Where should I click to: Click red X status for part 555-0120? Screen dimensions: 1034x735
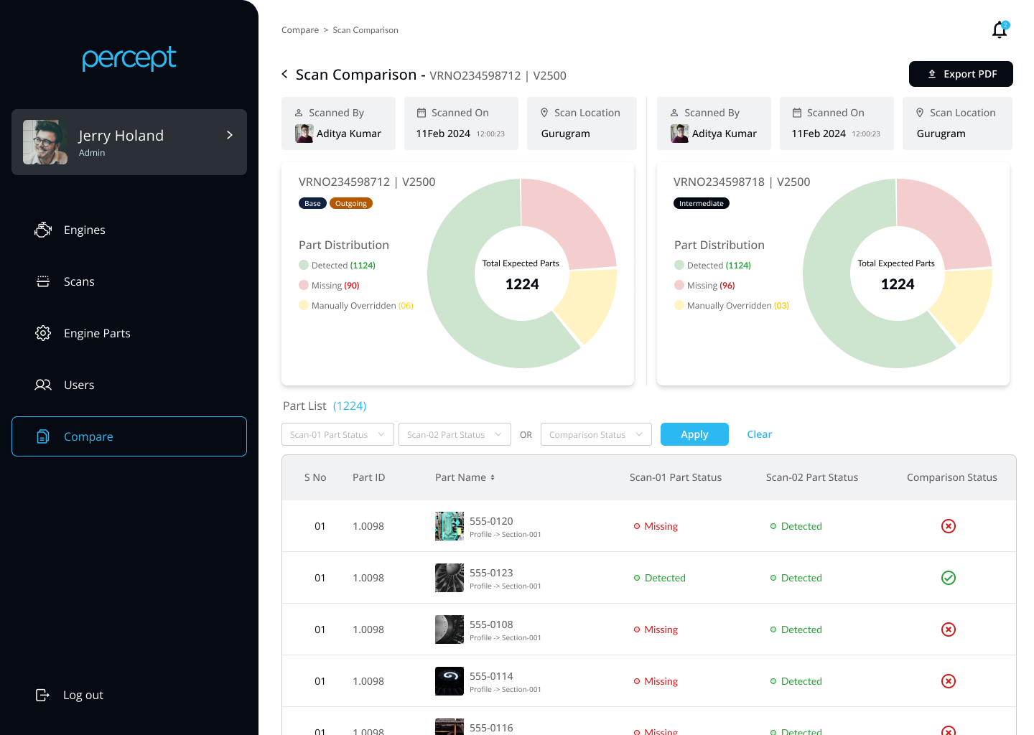(949, 526)
